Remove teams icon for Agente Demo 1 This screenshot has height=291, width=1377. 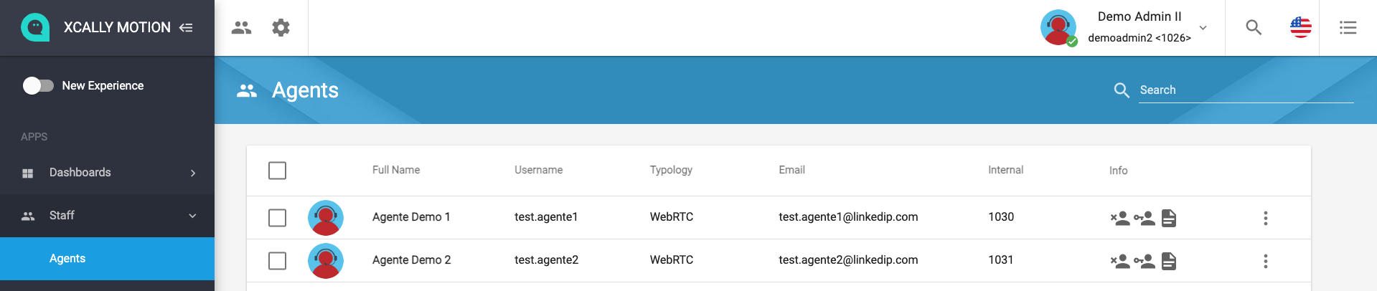pyautogui.click(x=1120, y=218)
